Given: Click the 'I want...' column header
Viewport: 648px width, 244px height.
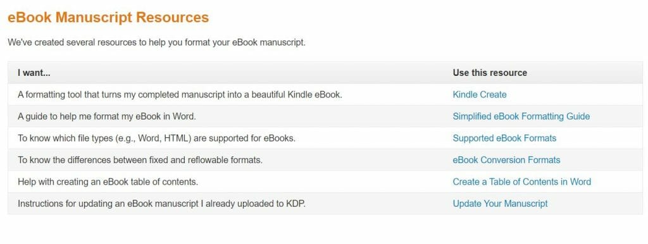Looking at the screenshot, I should (34, 73).
